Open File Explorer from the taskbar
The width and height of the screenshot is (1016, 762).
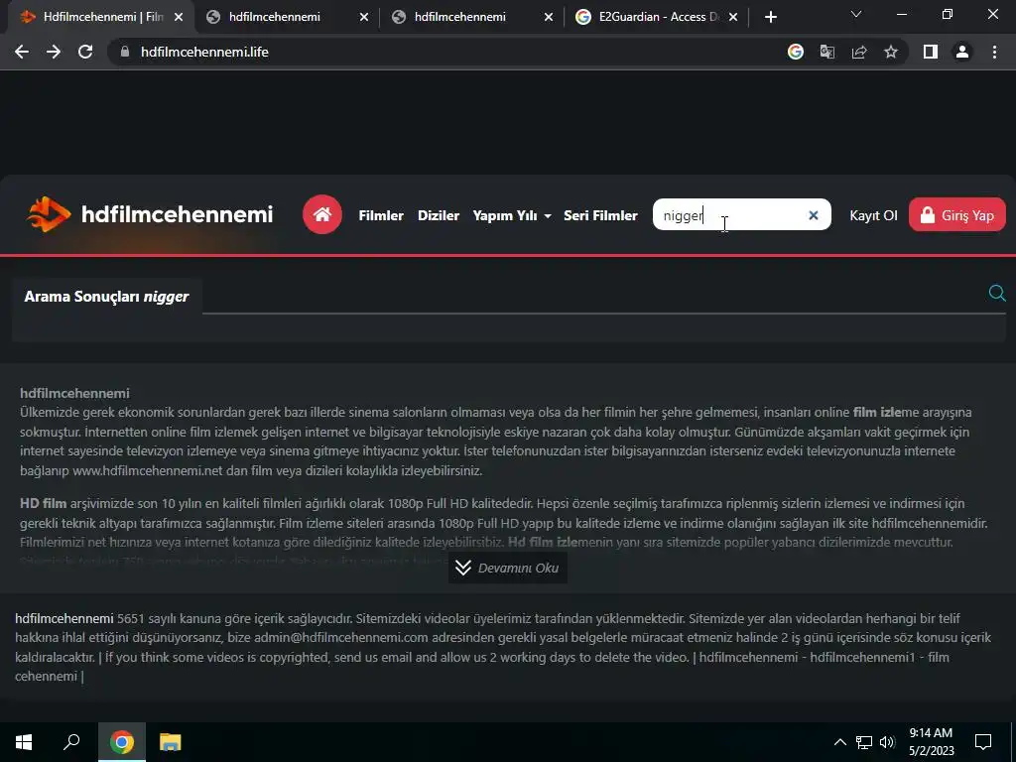click(171, 742)
